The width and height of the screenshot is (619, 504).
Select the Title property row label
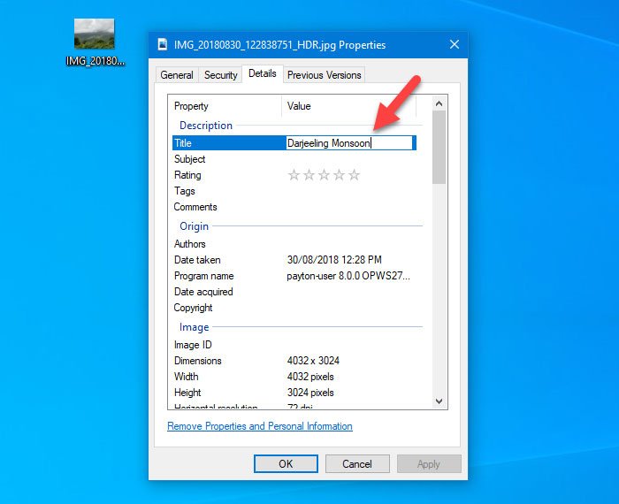tap(183, 143)
